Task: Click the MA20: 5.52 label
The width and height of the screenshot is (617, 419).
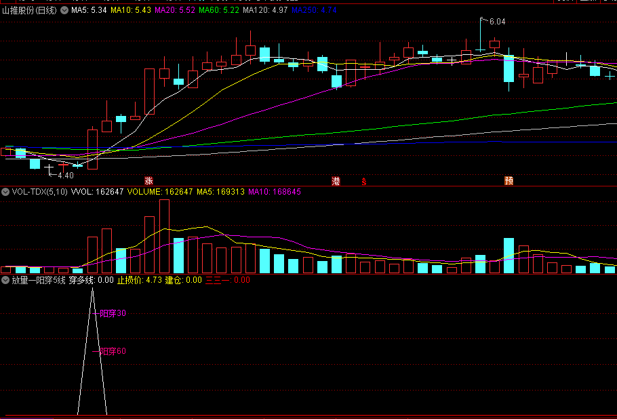Action: click(x=175, y=10)
